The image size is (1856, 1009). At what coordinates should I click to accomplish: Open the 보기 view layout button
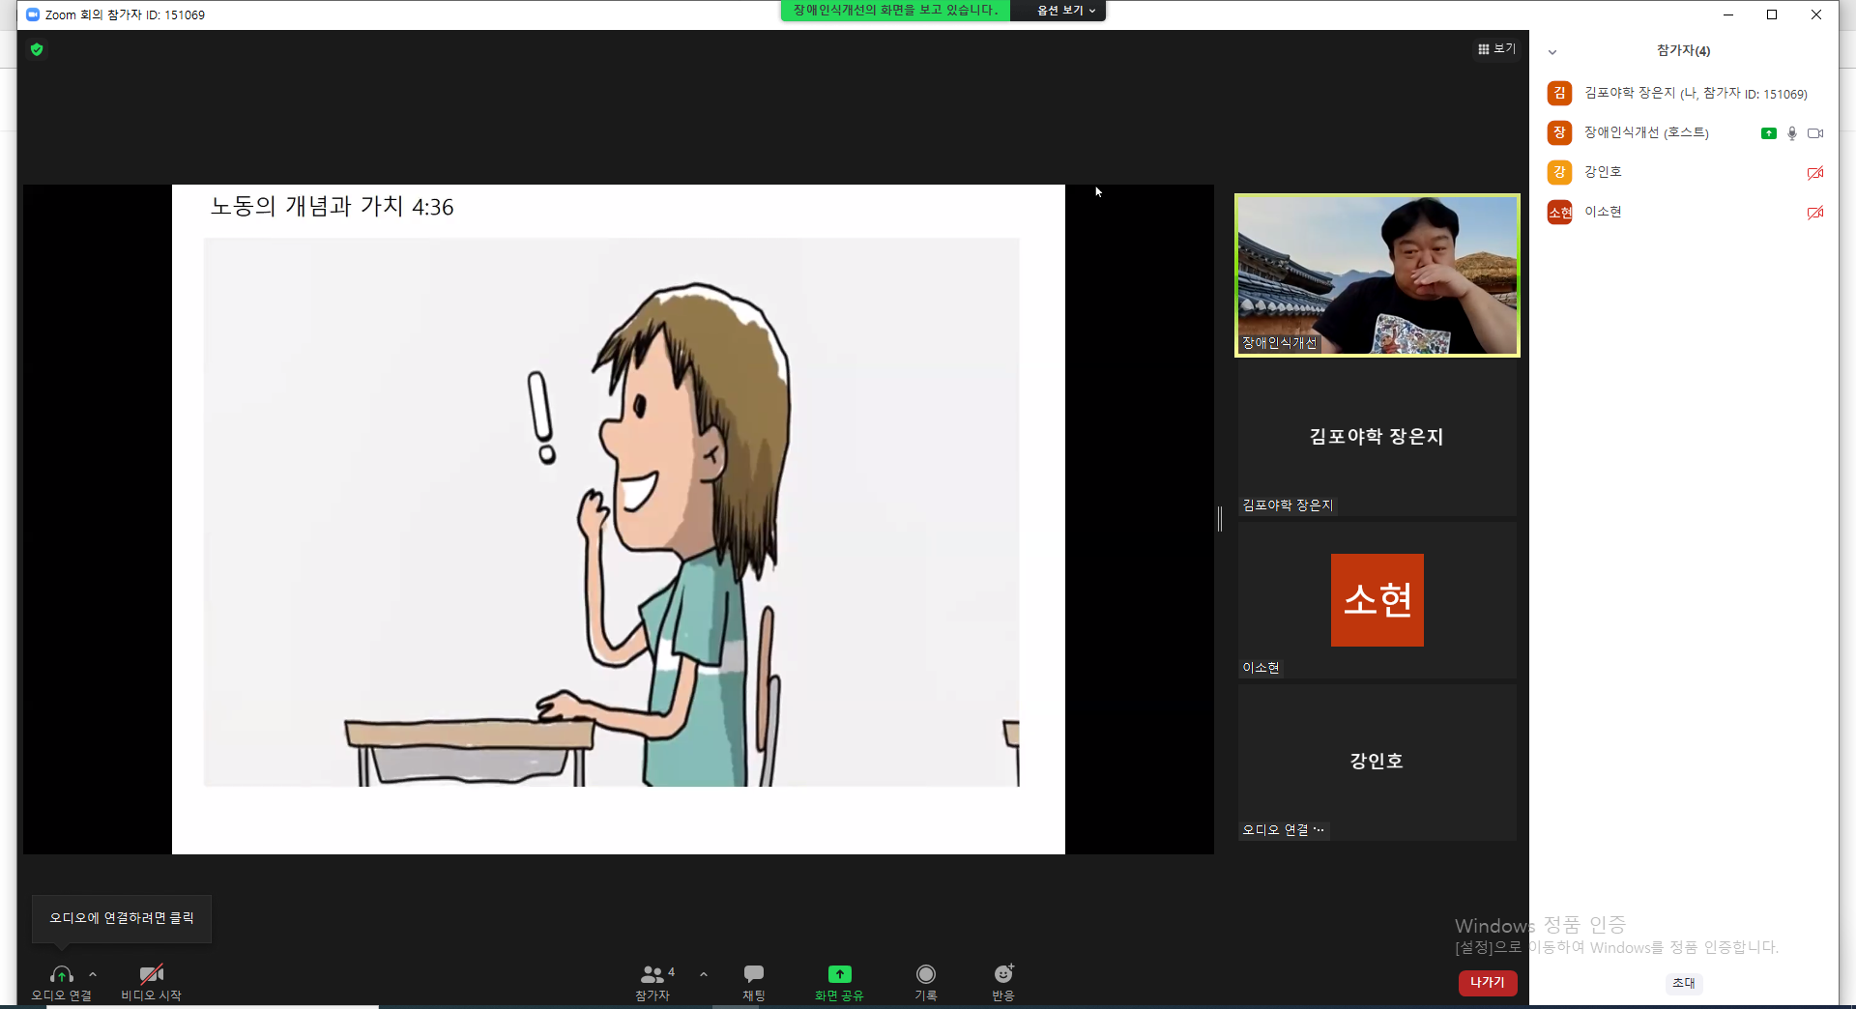(x=1496, y=48)
